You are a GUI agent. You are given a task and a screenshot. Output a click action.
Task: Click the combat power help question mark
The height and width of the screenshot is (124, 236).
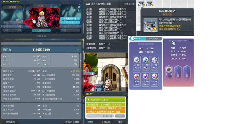click(x=78, y=50)
